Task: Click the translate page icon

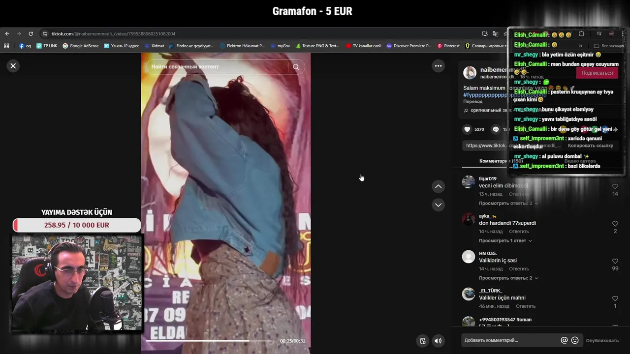Action: (x=495, y=34)
